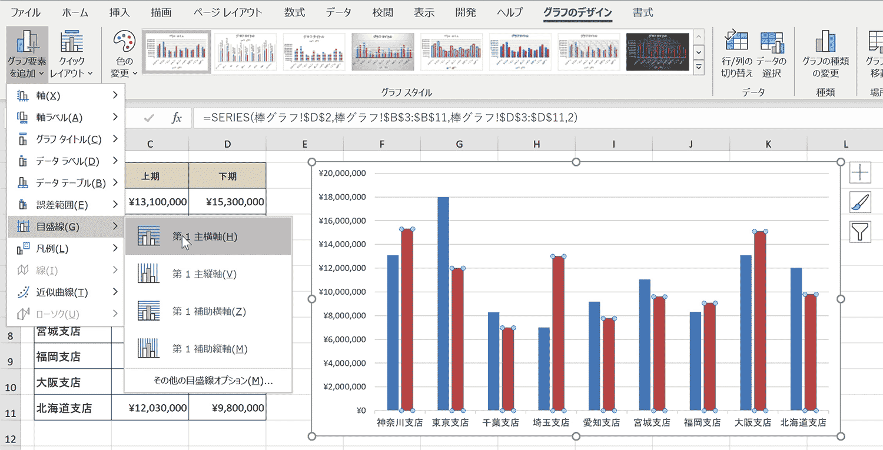Screen dimensions: 883x450
Task: Click the chart filters funnel button
Action: [860, 231]
